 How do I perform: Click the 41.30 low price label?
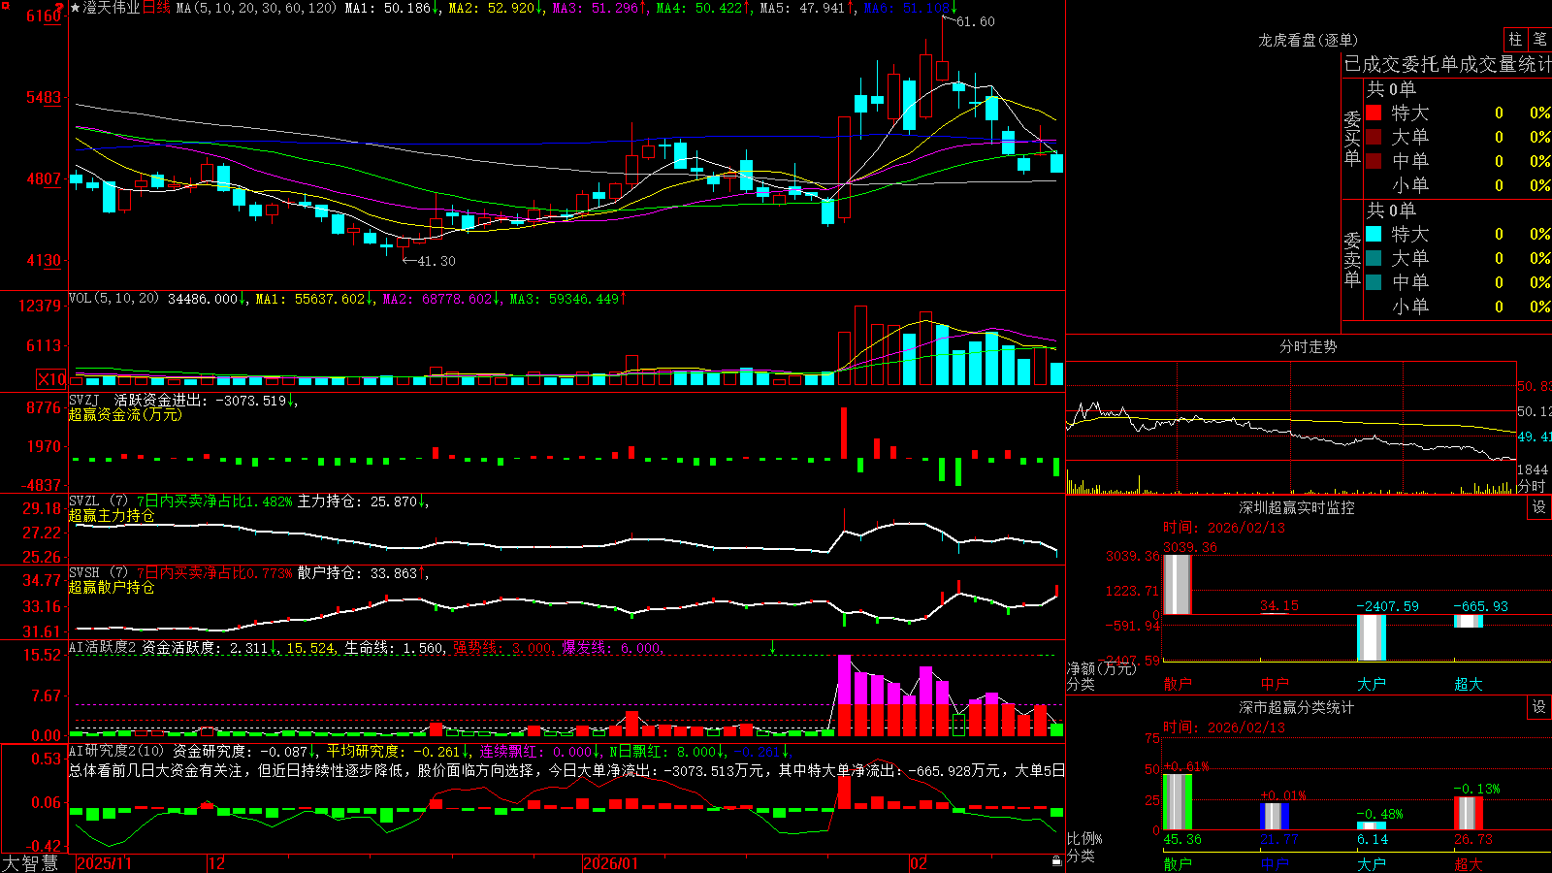[436, 261]
